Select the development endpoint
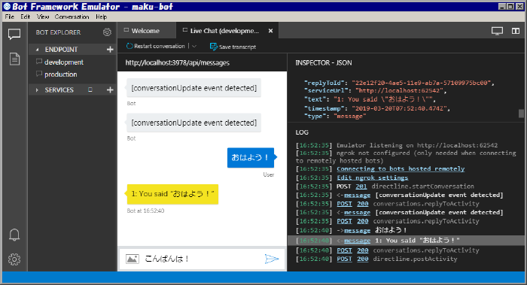Screen dimensions: 527x285 63,62
